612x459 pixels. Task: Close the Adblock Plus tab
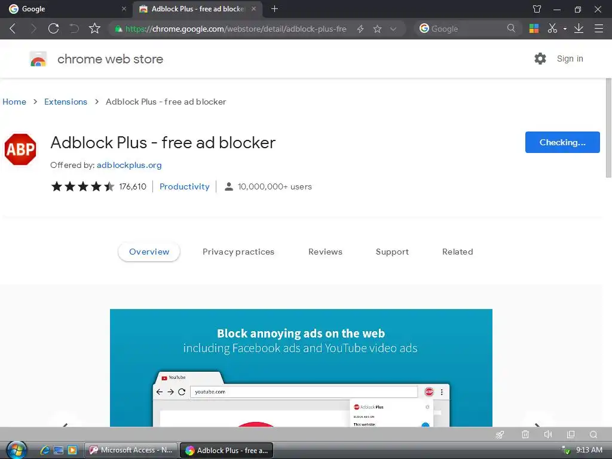(x=253, y=8)
